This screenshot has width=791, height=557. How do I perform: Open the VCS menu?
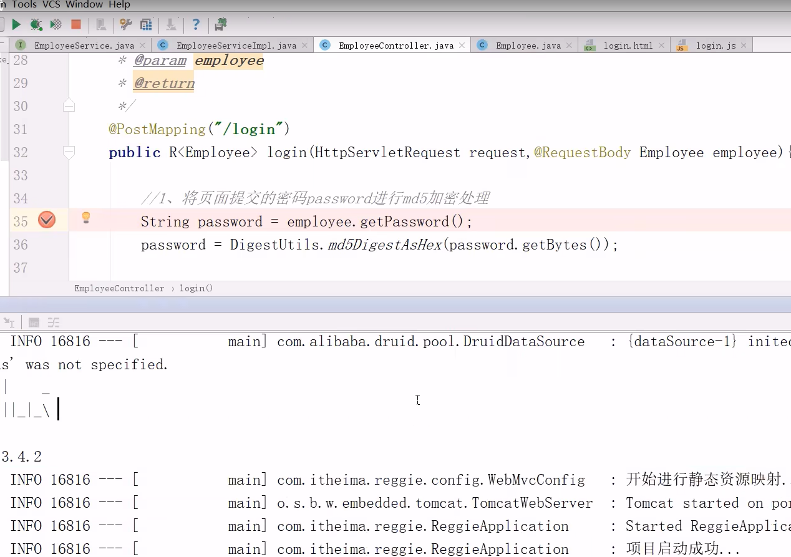point(51,5)
